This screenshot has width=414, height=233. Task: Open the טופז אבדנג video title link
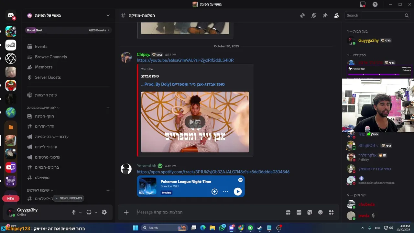(183, 84)
